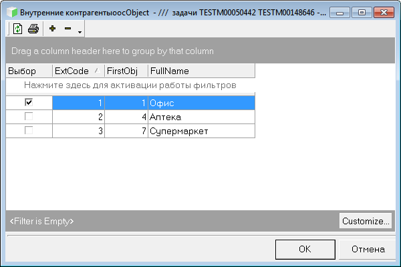This screenshot has width=401, height=267.
Task: Click the printer icon in toolbar
Action: (33, 29)
